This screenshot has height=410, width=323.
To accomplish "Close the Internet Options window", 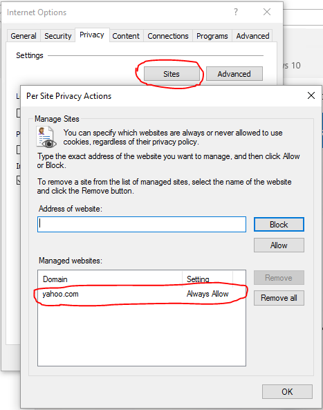I will point(267,12).
